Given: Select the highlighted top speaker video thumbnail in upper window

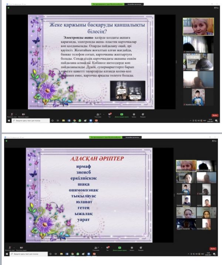Looking at the screenshot, I should point(198,27).
